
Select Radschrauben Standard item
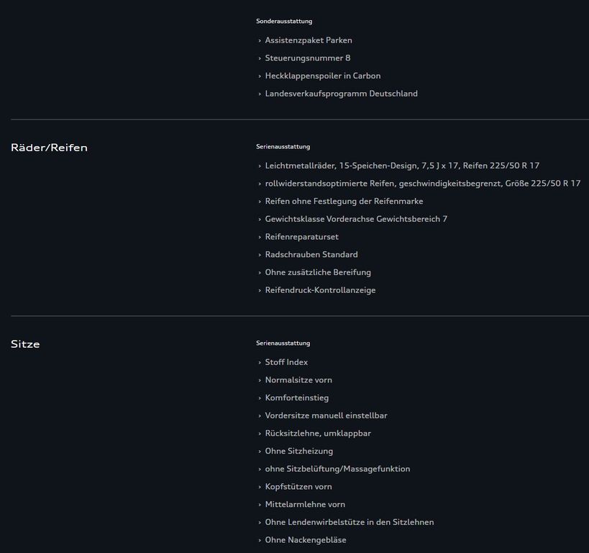tap(311, 255)
